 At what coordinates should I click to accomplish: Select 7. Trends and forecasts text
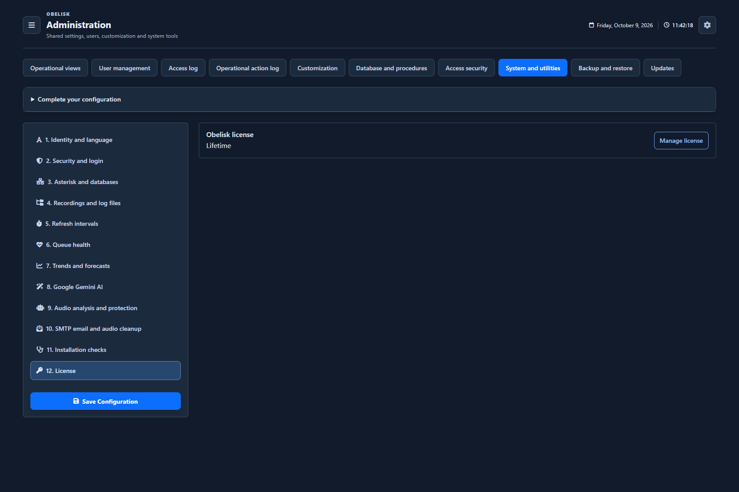[78, 266]
